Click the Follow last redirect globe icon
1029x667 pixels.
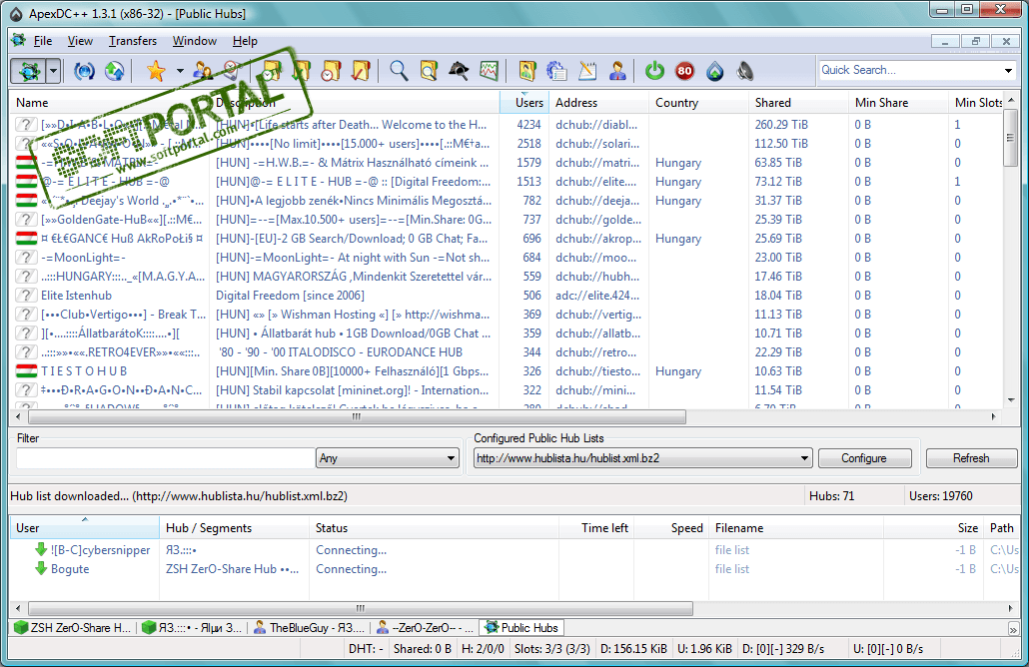[114, 71]
